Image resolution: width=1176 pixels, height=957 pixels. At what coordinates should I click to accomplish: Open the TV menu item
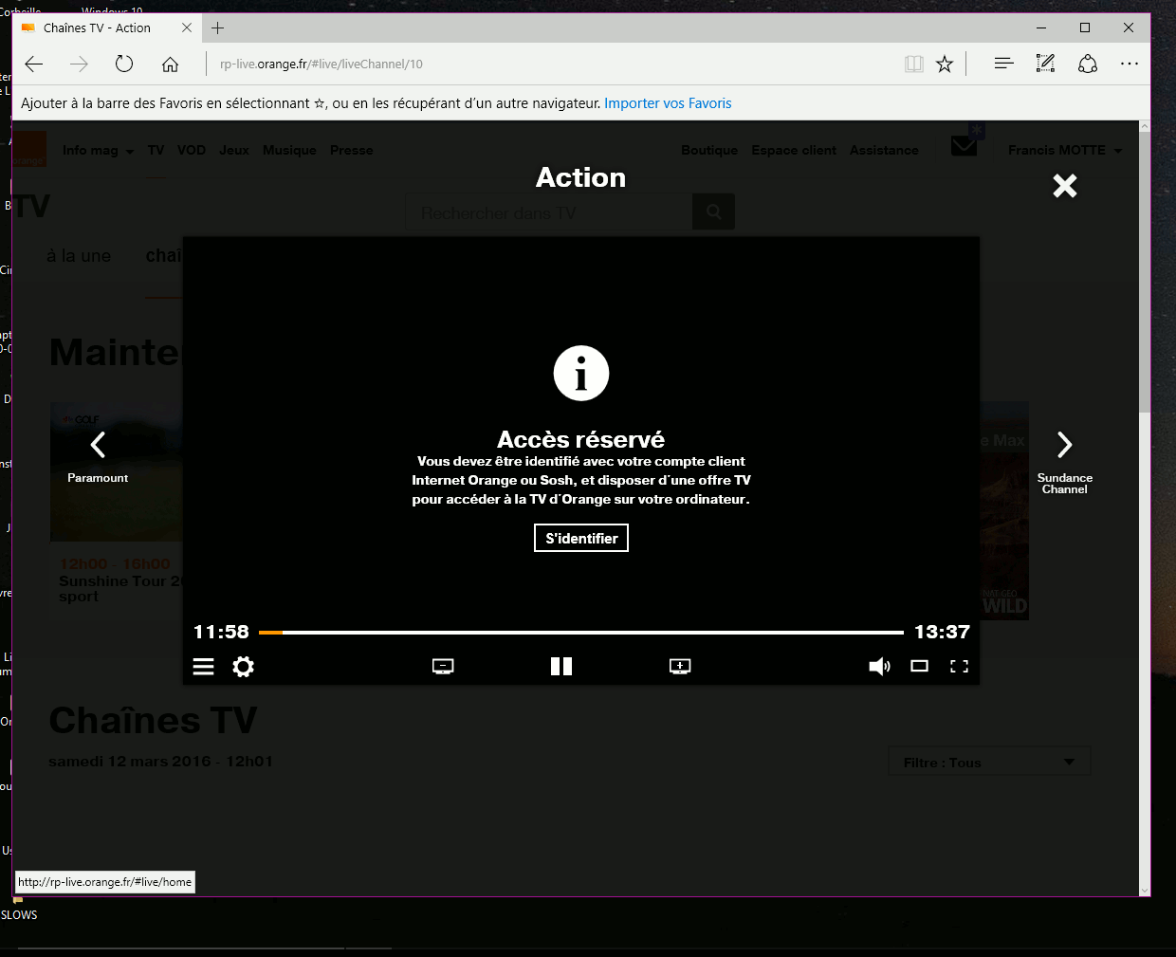tap(156, 150)
